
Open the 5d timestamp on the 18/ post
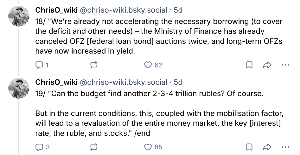pos(178,10)
